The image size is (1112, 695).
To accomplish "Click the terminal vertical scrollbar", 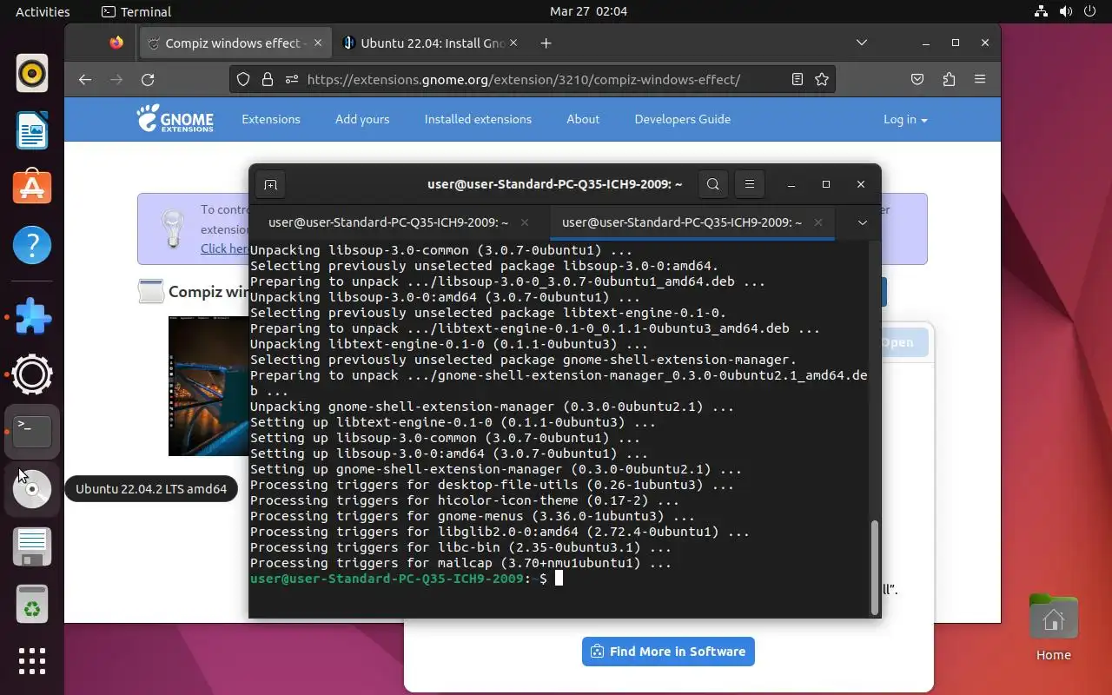I will tap(875, 567).
